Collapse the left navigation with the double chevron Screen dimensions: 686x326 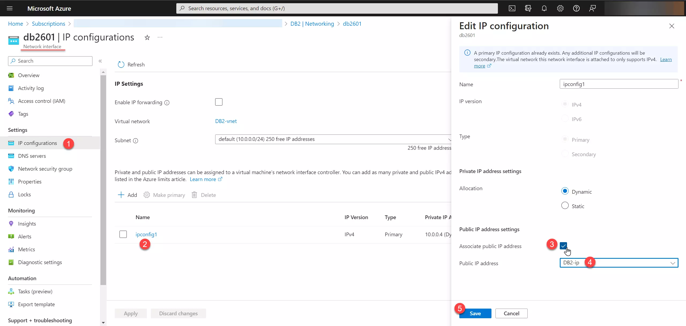(x=100, y=61)
